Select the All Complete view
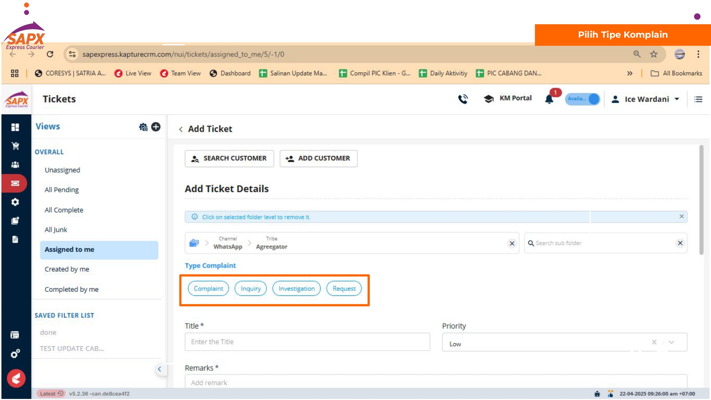Screen dimensions: 711x400 (x=64, y=210)
